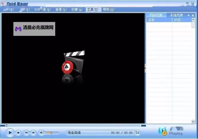This screenshot has height=139, width=198.
Task: Stop playback with the square Stop button
Action: tap(18, 133)
